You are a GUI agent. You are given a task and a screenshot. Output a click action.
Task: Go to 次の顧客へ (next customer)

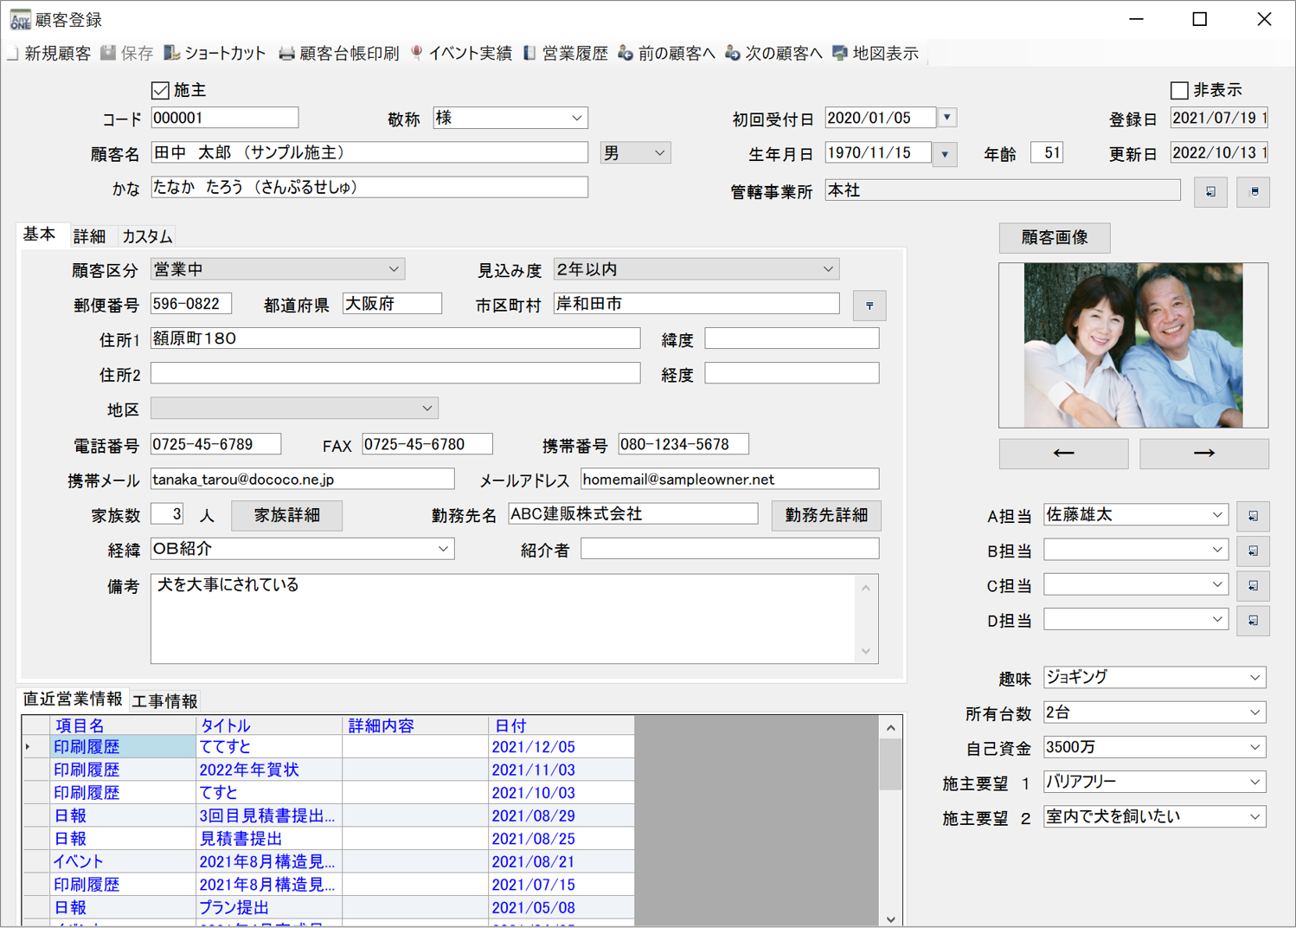pyautogui.click(x=773, y=52)
